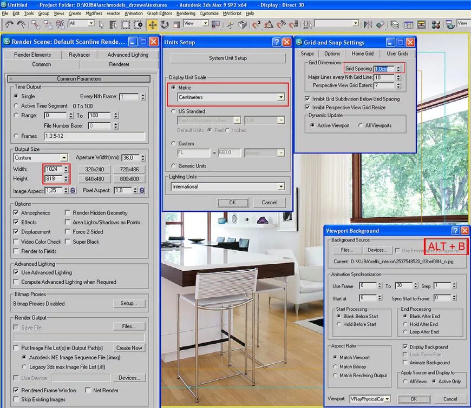Enable the Force 2-Sided checkbox
This screenshot has width=471, height=408.
[68, 232]
